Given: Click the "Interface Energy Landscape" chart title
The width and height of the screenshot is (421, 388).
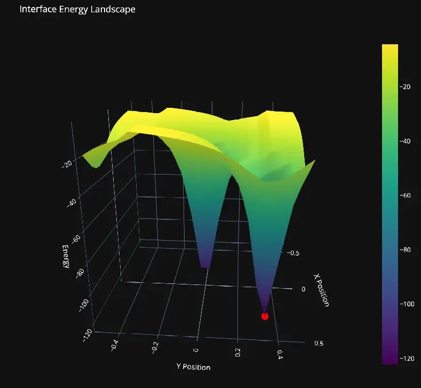Looking at the screenshot, I should [77, 9].
